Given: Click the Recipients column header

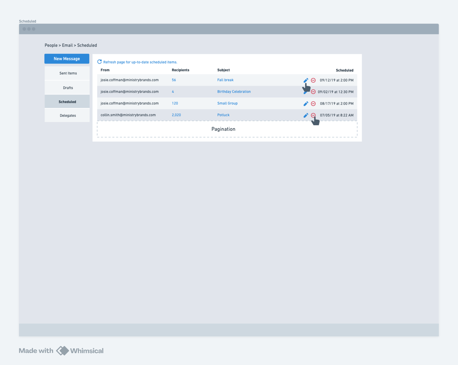Looking at the screenshot, I should [181, 70].
